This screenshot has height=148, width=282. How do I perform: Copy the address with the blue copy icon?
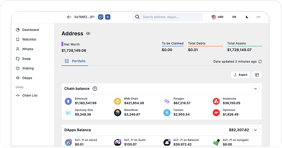pyautogui.click(x=101, y=17)
